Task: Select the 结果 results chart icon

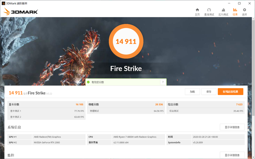Action: tap(235, 10)
